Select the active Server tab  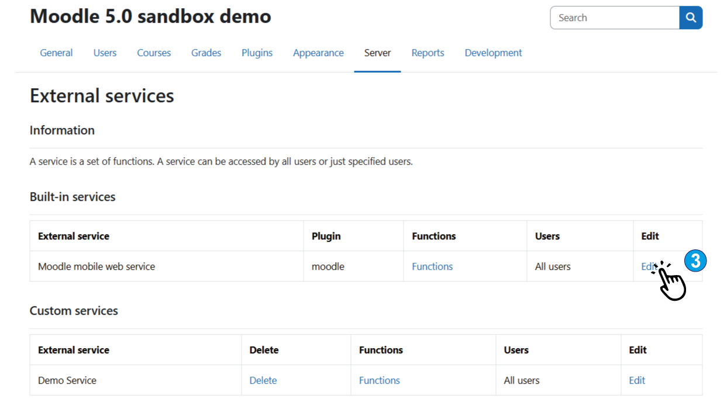(x=377, y=53)
